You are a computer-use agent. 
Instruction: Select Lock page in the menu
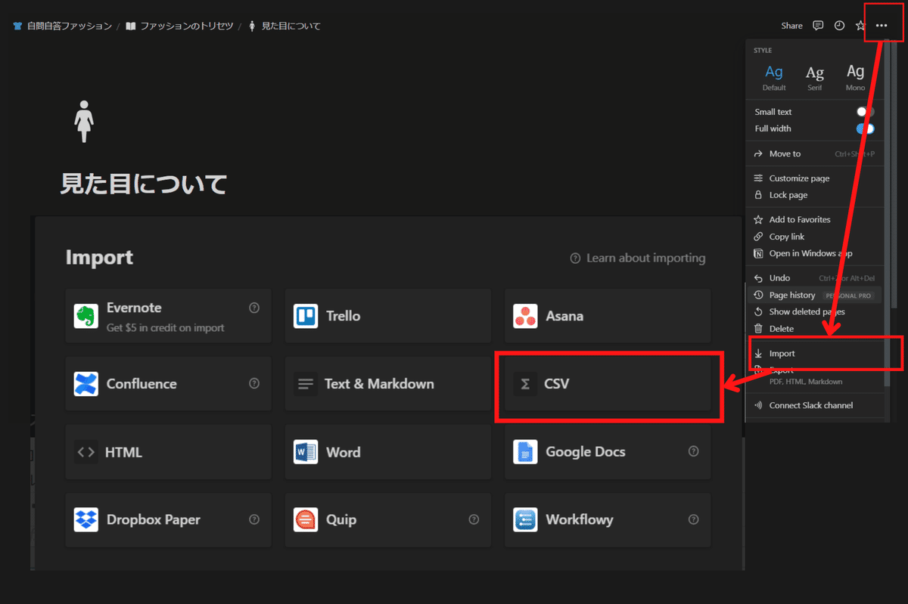[815, 195]
